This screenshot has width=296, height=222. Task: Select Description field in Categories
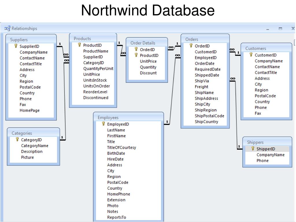(32, 151)
